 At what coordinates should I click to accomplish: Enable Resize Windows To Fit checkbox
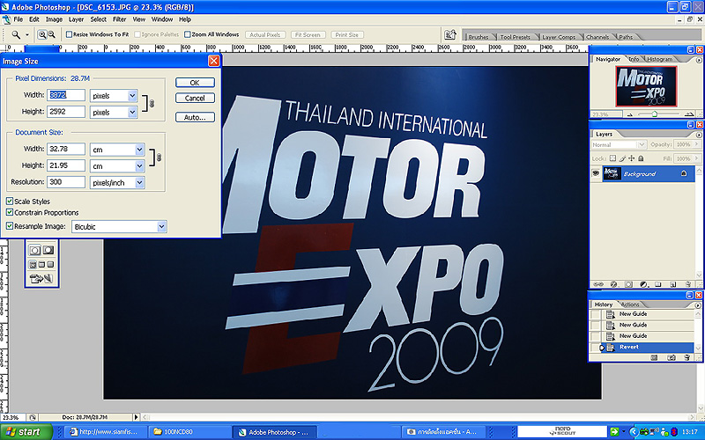coord(70,34)
